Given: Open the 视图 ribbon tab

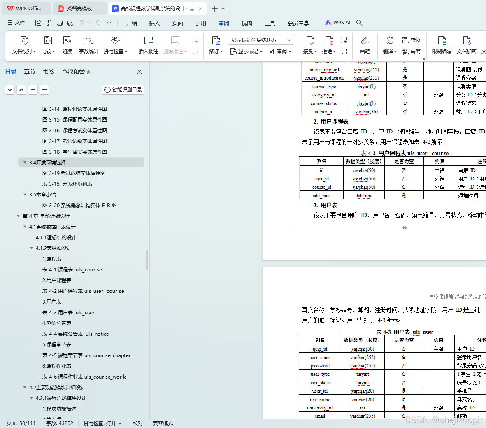Looking at the screenshot, I should click(247, 23).
